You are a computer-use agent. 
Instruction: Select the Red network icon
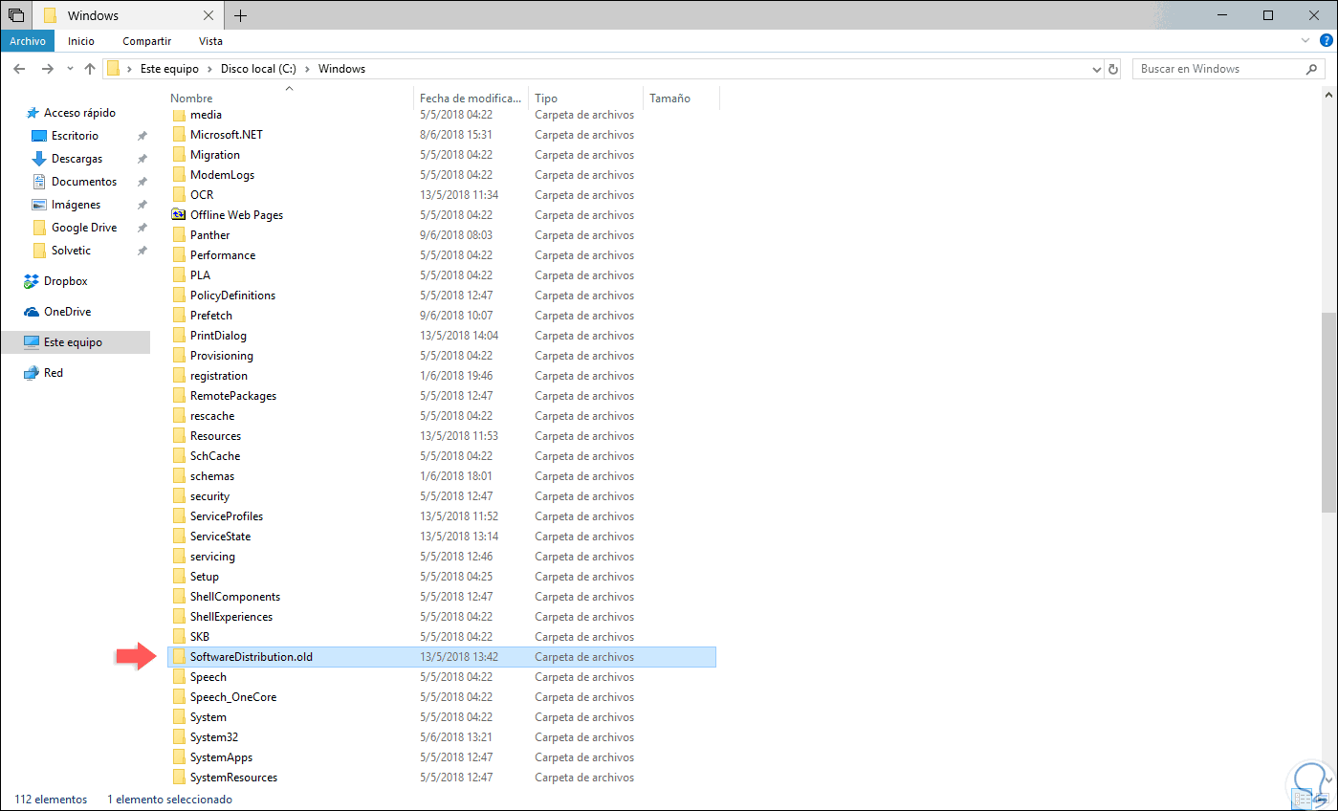tap(32, 373)
